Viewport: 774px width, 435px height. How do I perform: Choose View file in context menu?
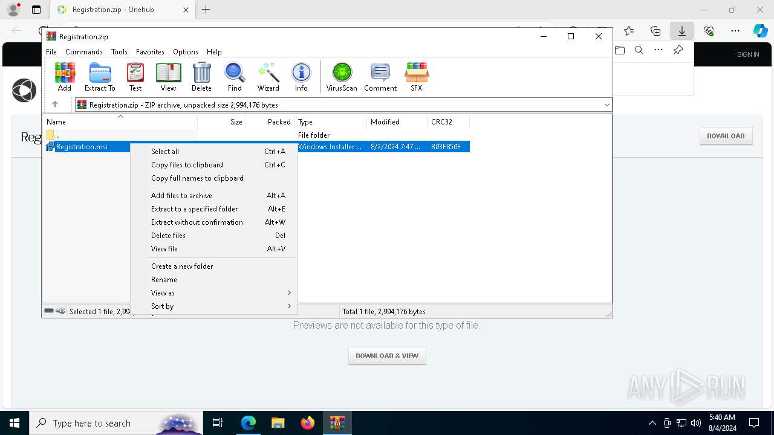[x=213, y=249]
